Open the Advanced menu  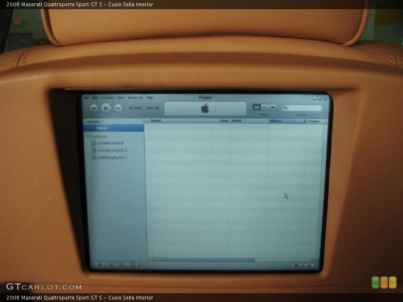pos(135,98)
